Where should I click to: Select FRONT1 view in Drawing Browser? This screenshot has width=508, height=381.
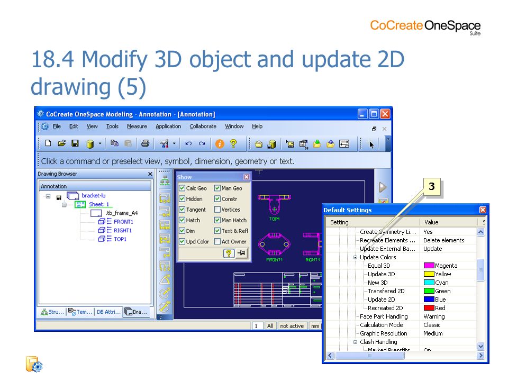[x=123, y=222]
